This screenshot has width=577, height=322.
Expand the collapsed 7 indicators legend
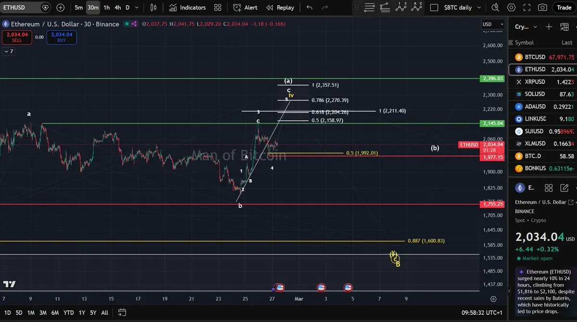coord(9,51)
